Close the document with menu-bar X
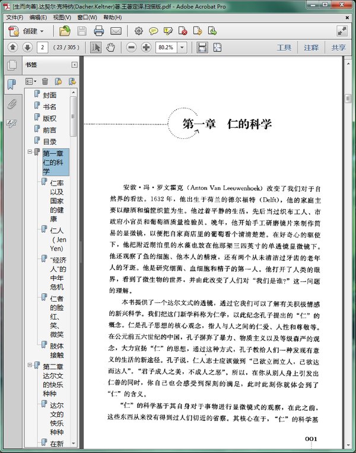This screenshot has width=356, height=453. (x=347, y=18)
